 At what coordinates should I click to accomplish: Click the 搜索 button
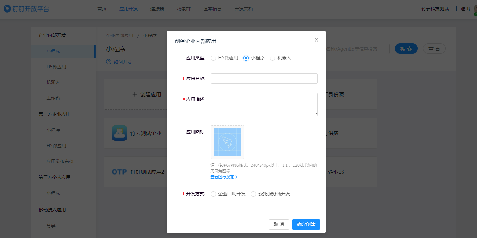pos(406,49)
